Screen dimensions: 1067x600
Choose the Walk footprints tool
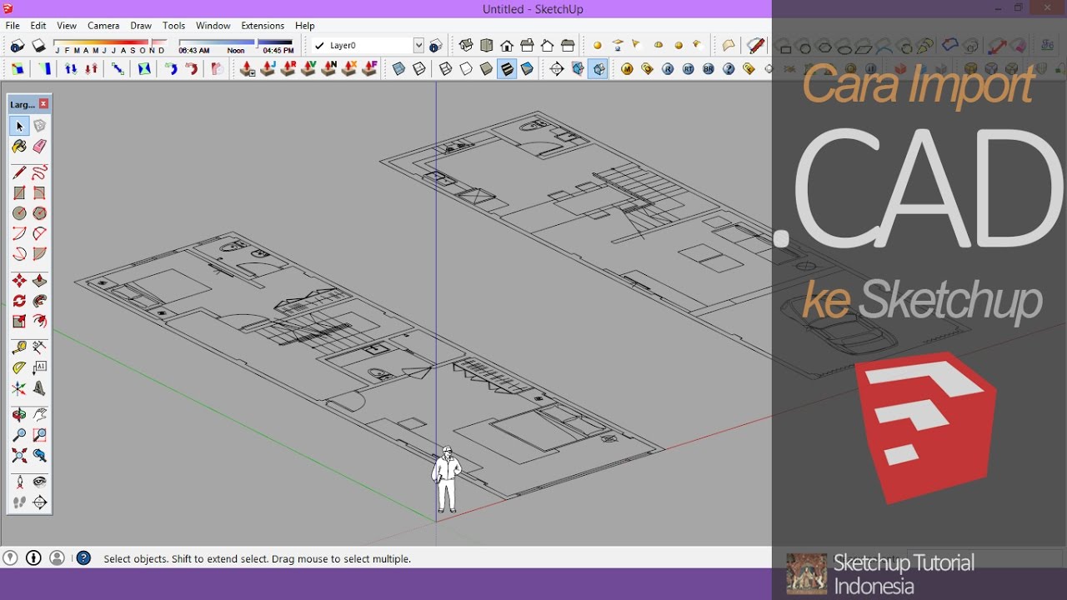point(20,502)
